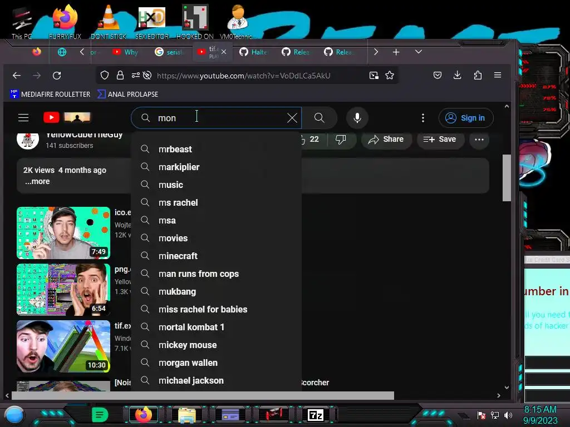Viewport: 570px width, 427px height.
Task: Expand description with '...more'
Action: tap(37, 182)
